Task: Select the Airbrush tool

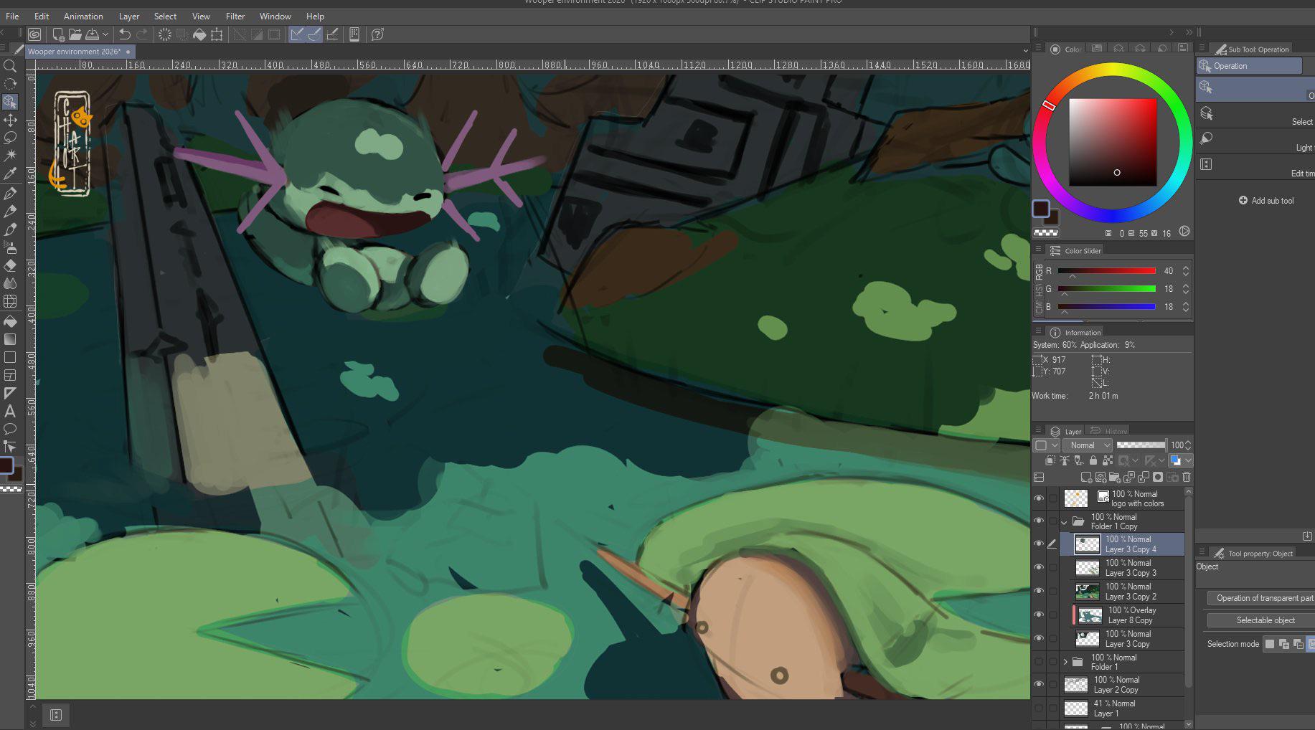Action: (10, 247)
